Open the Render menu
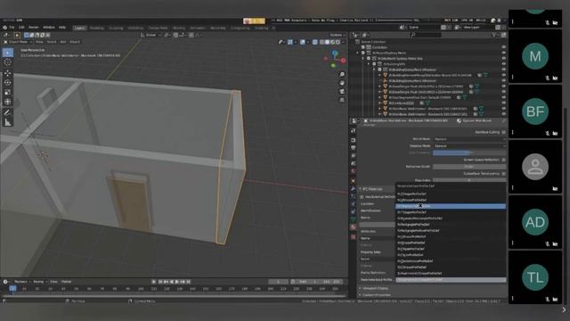The width and height of the screenshot is (570, 321). (34, 28)
